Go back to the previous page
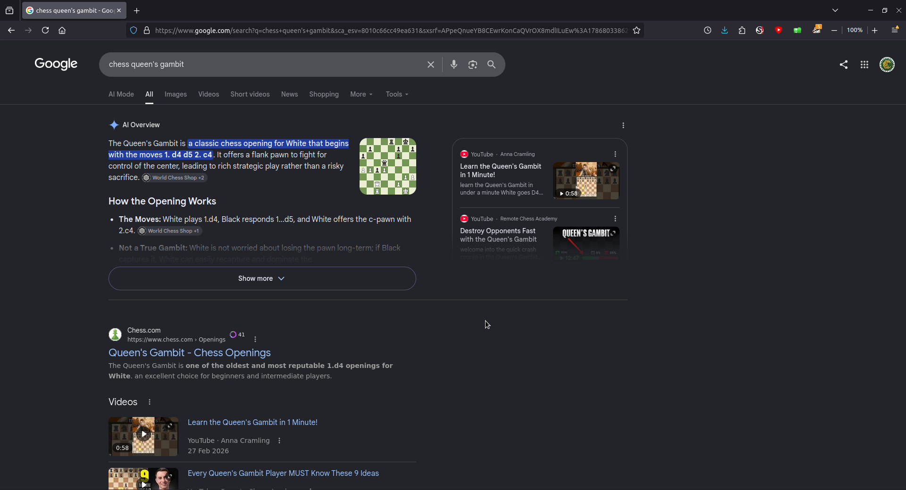 click(x=11, y=30)
